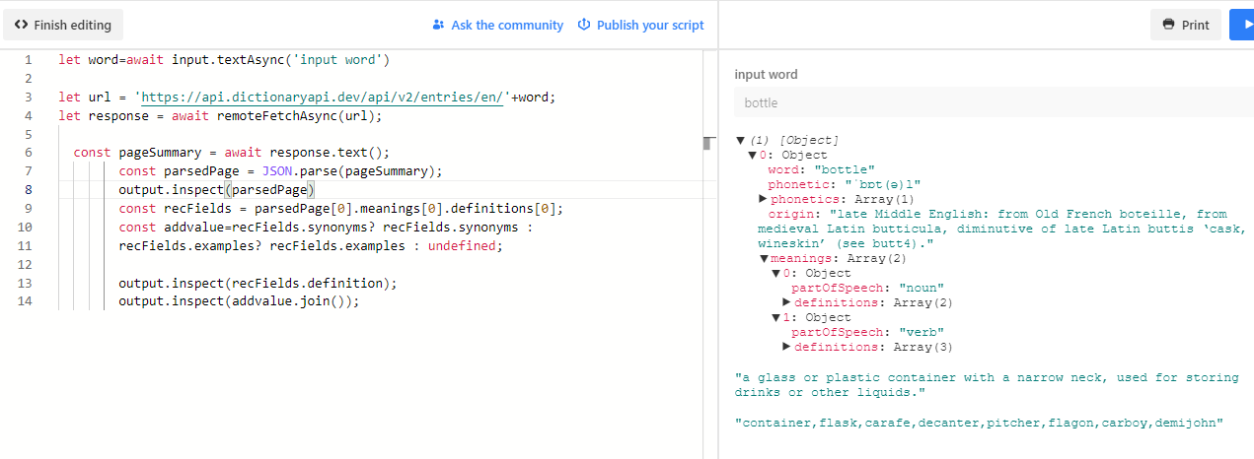Click the glass or plastic container definition output
1254x459 pixels.
[987, 385]
